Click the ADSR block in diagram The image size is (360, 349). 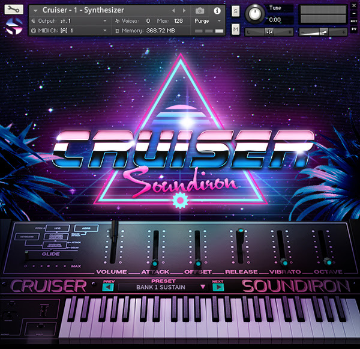(86, 228)
